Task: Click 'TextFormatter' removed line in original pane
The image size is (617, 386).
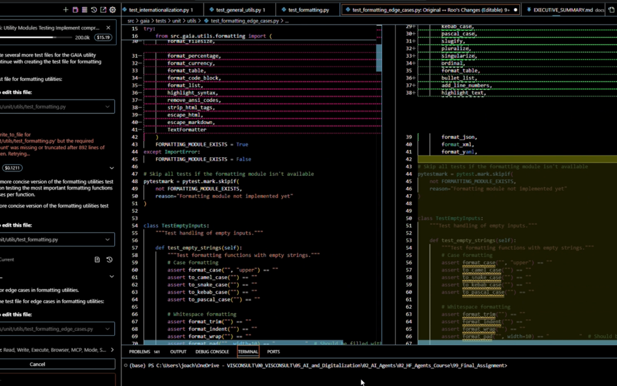Action: (187, 130)
